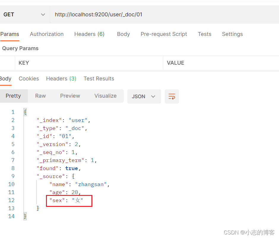
Task: Open the request Headers (6) tab
Action: pyautogui.click(x=89, y=34)
